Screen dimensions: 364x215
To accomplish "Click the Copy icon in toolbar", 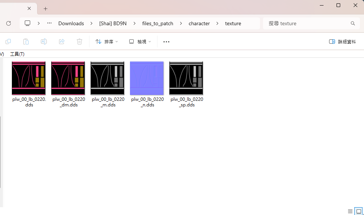I will 8,42.
